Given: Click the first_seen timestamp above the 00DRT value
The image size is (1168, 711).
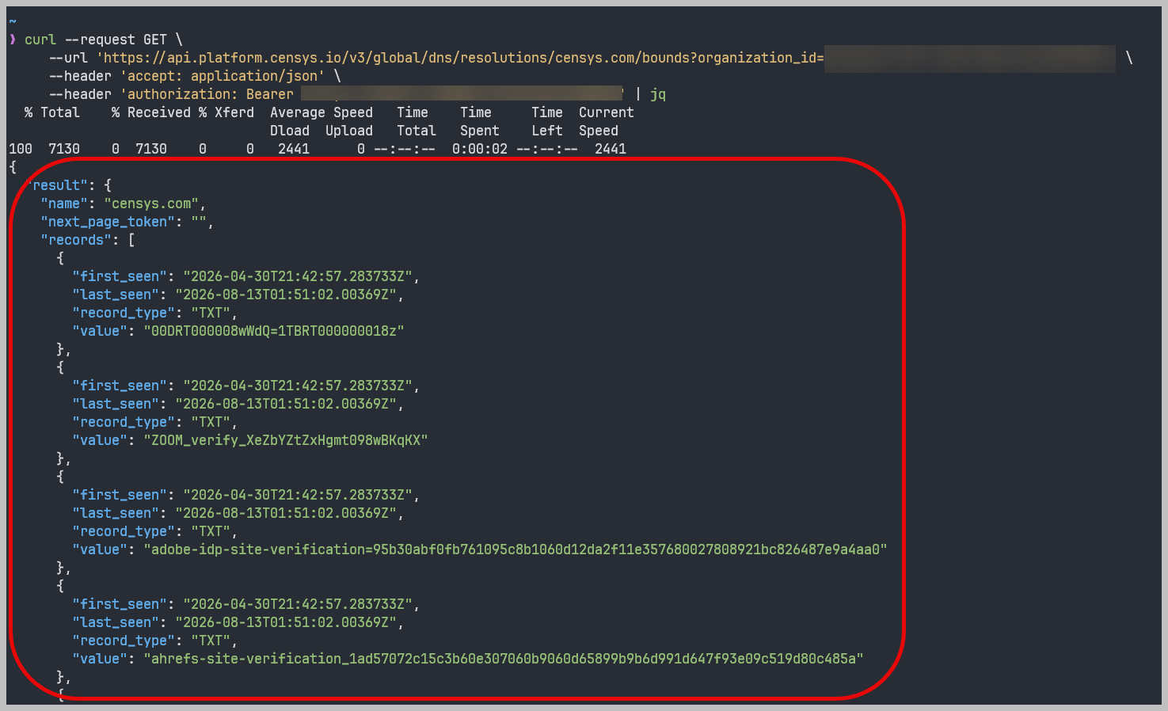Looking at the screenshot, I should [x=298, y=276].
